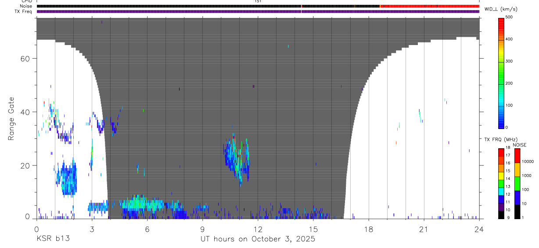Click the 20 tick on the Range Gate axis
The image size is (539, 248).
coord(25,165)
